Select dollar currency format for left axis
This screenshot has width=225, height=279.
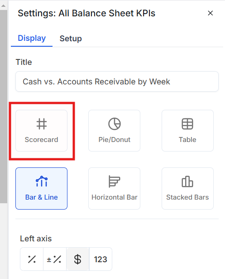point(78,259)
